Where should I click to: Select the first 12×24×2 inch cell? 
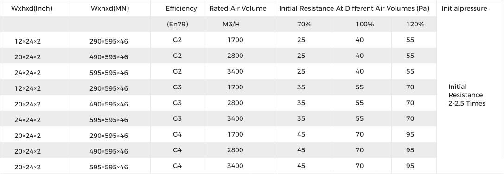pos(28,41)
